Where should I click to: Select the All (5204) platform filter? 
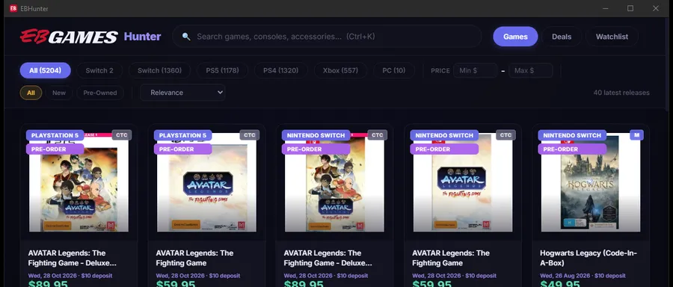click(x=45, y=70)
